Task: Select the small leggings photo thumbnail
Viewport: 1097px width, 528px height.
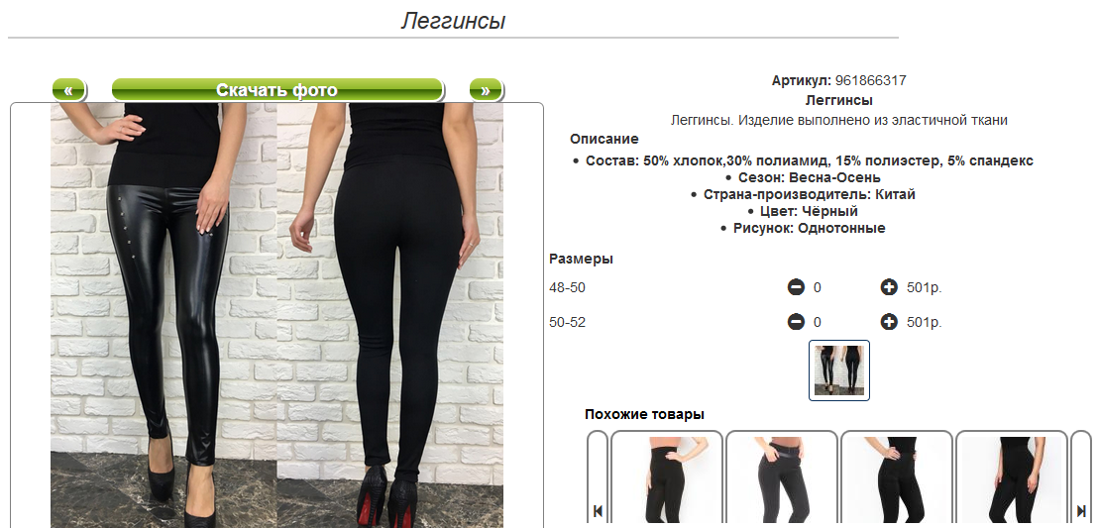Action: click(838, 370)
